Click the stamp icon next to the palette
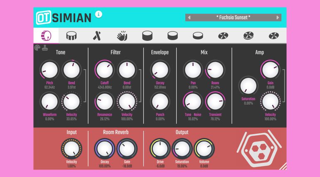 (x=44, y=48)
